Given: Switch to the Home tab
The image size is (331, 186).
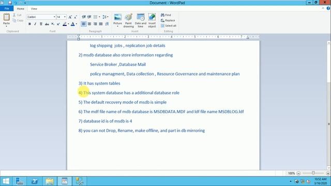Looking at the screenshot, I should pyautogui.click(x=21, y=9).
